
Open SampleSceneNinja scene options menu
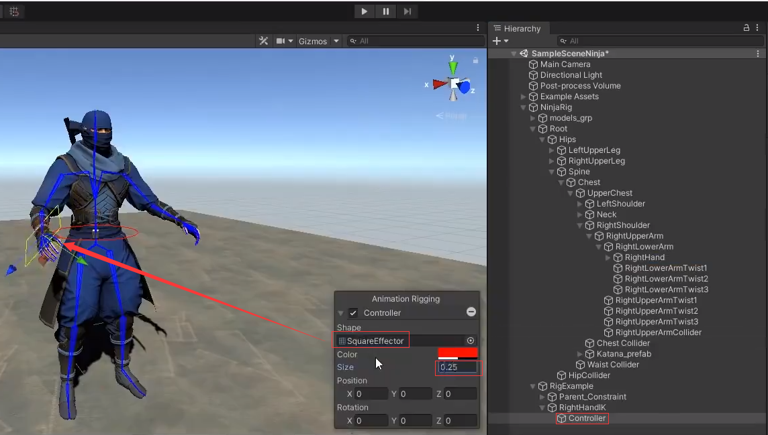[758, 53]
